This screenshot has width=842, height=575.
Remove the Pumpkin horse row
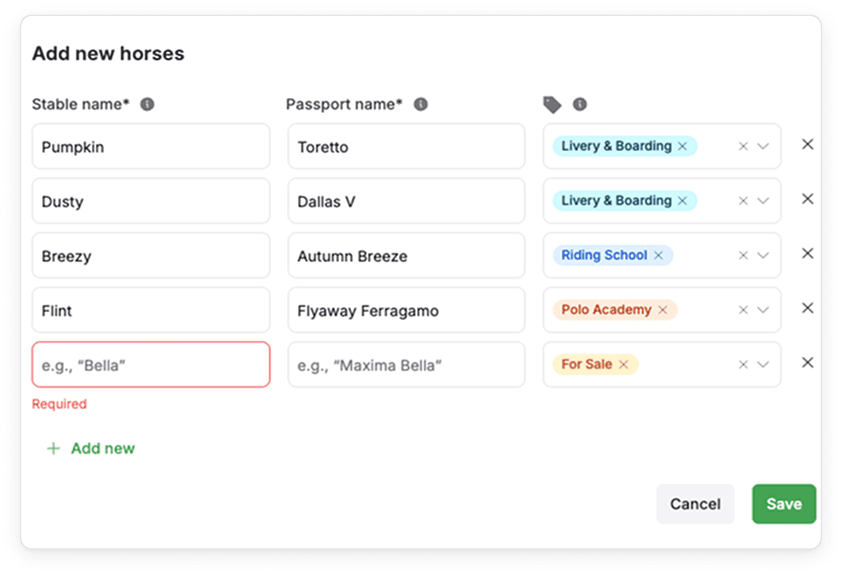[807, 144]
